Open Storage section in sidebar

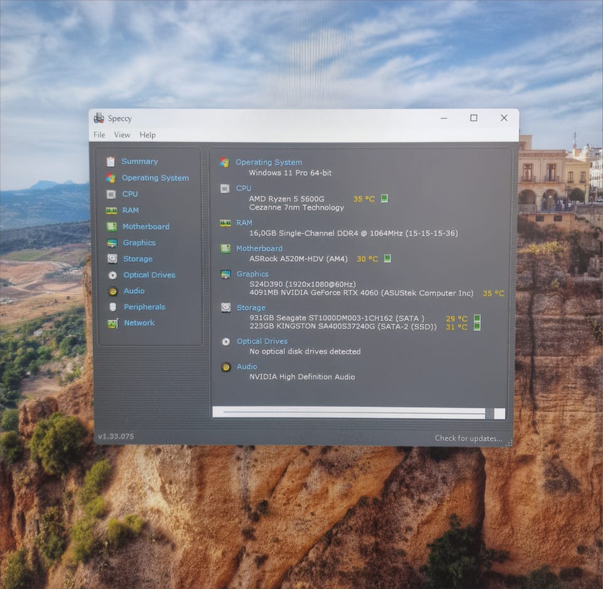[x=138, y=259]
